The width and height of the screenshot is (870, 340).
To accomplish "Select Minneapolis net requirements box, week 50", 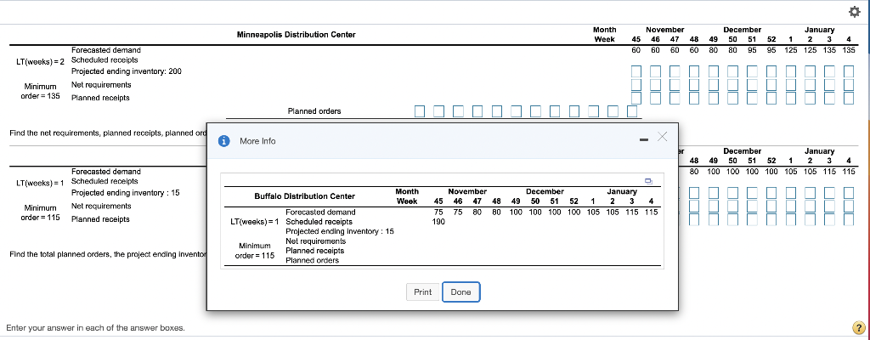I will [733, 84].
